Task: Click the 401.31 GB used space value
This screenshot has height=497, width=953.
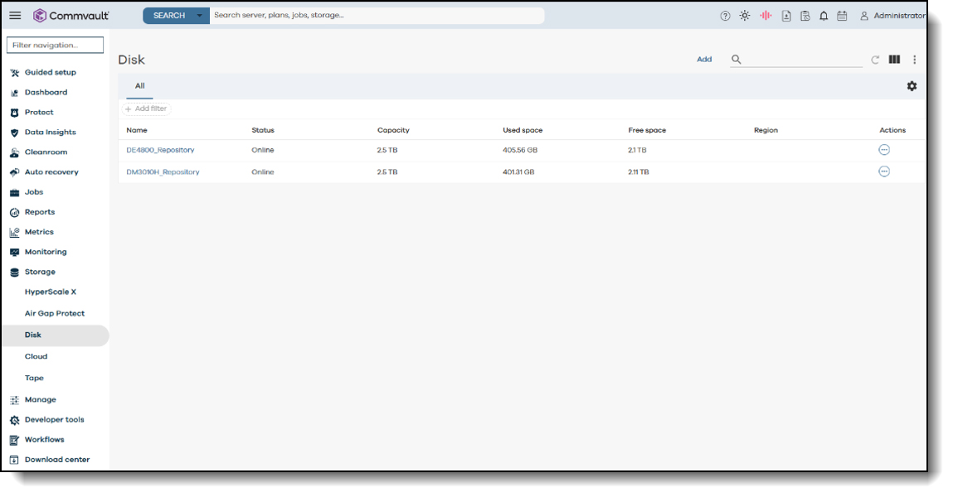Action: [518, 172]
